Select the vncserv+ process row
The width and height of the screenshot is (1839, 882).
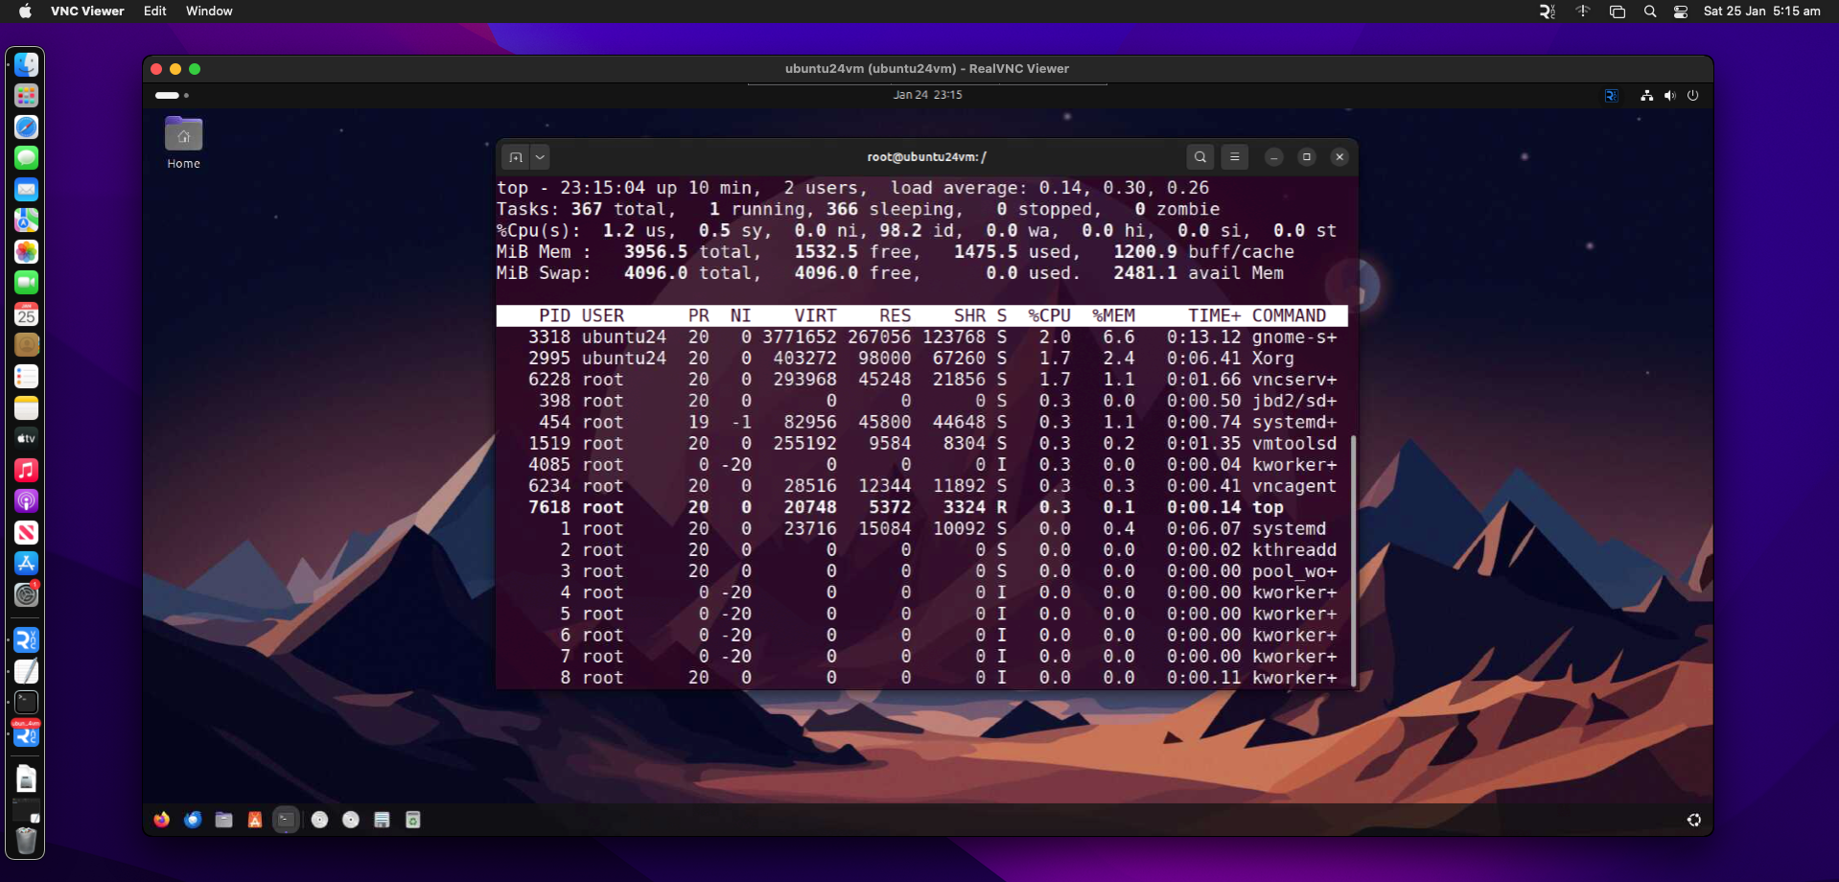click(x=921, y=380)
